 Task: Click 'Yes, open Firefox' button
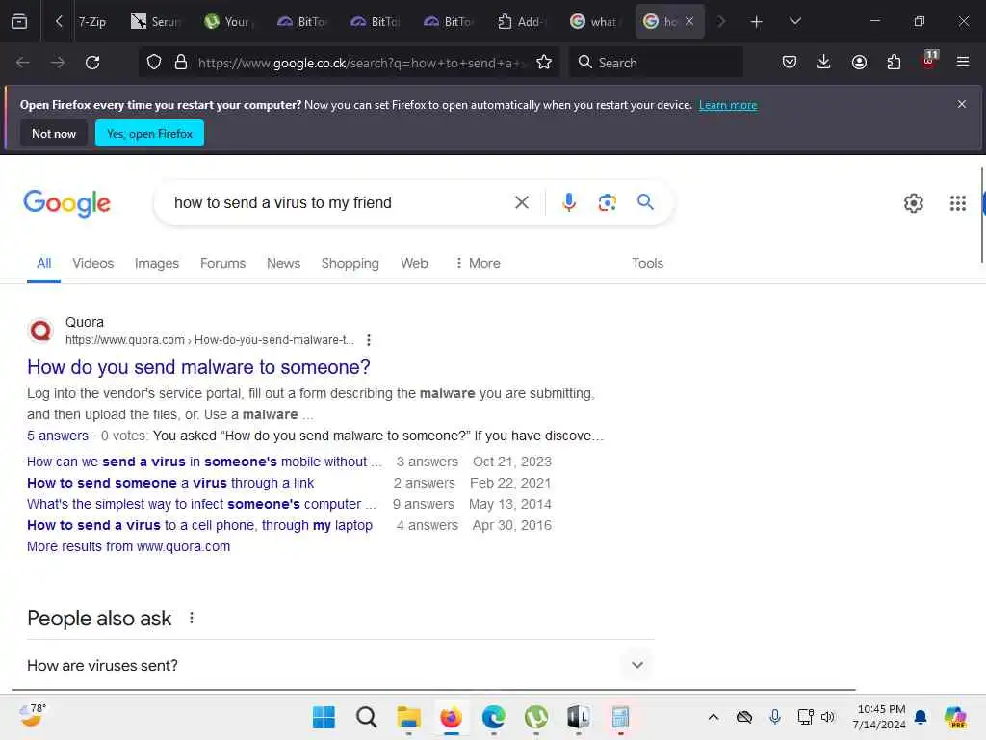(149, 133)
